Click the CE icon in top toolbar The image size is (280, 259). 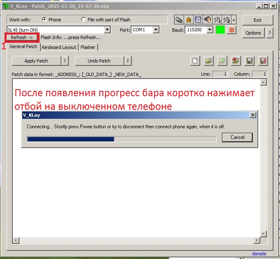click(x=198, y=20)
